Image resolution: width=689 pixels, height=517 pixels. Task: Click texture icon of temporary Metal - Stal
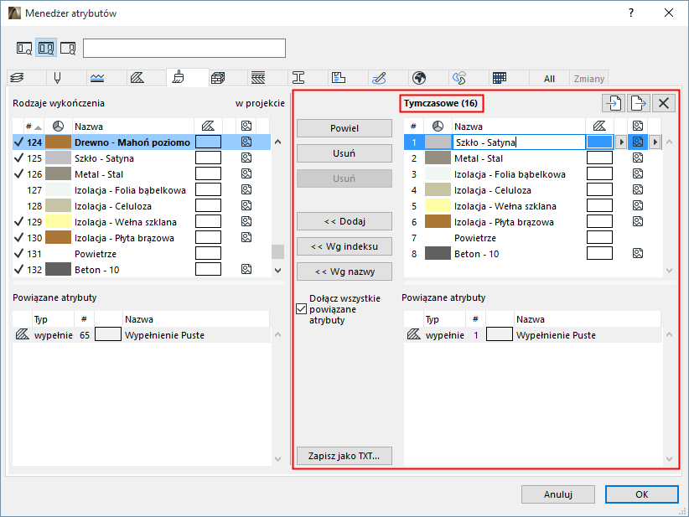[x=638, y=158]
